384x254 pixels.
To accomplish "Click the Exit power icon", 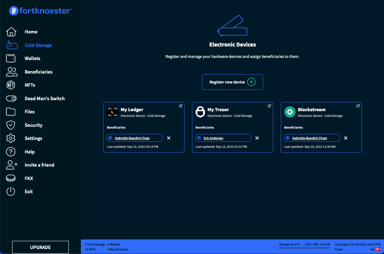I will tap(11, 191).
